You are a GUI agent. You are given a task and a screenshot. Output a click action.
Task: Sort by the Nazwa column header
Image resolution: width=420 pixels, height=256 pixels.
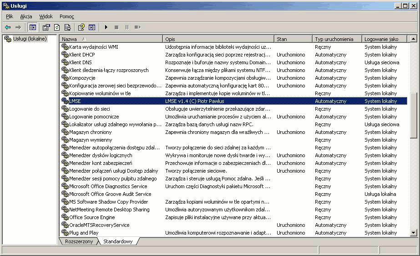click(111, 39)
